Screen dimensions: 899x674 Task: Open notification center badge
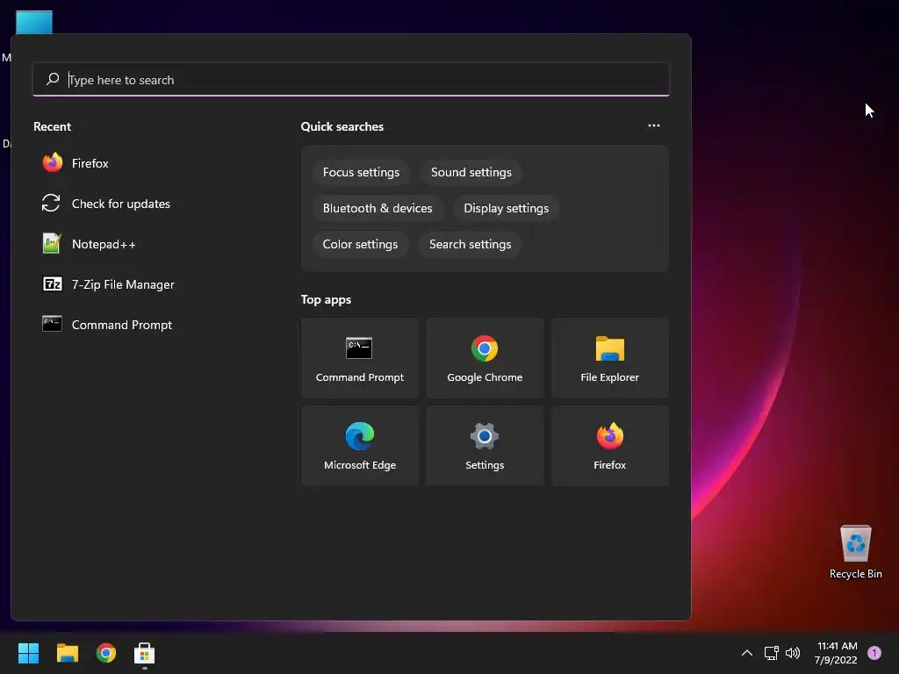[x=874, y=653]
